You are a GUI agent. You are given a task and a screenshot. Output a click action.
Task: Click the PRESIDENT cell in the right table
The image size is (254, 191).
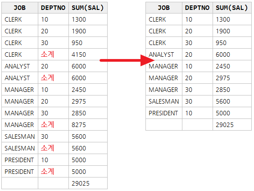[163, 113]
